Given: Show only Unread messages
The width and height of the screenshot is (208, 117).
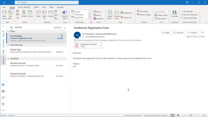Looking at the screenshot, I should tap(18, 27).
